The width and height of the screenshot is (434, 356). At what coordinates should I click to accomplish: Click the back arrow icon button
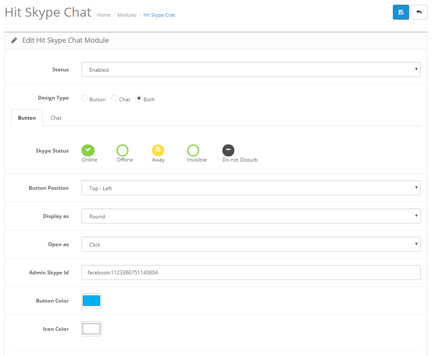tap(419, 12)
